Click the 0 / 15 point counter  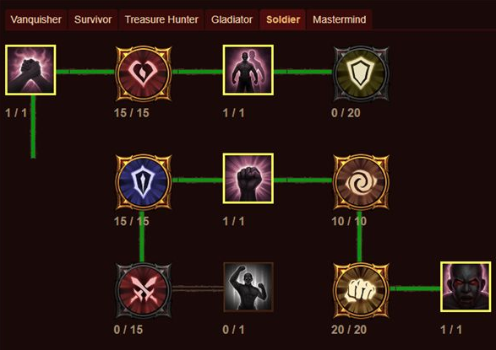128,330
